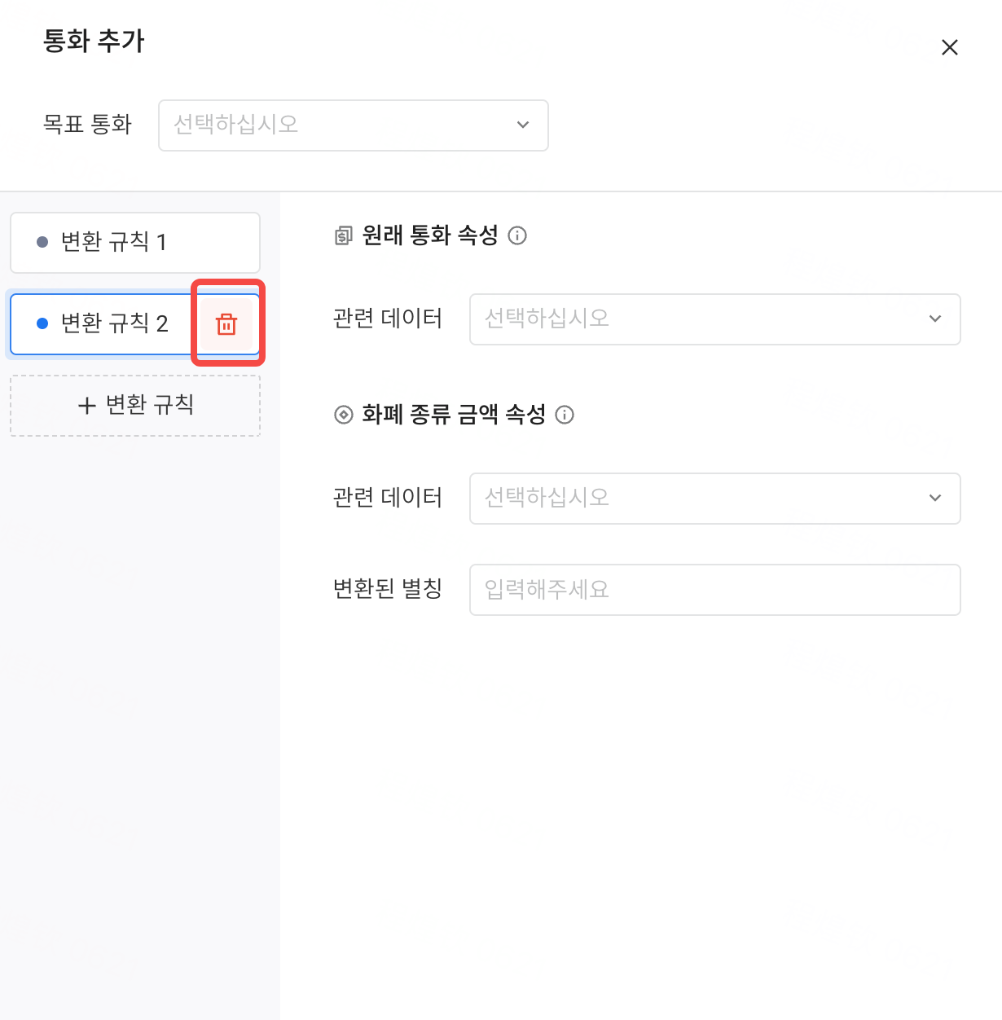
Task: Expand 관련 데이터 dropdown under 화폐 종류 금액 속성
Action: (x=714, y=499)
